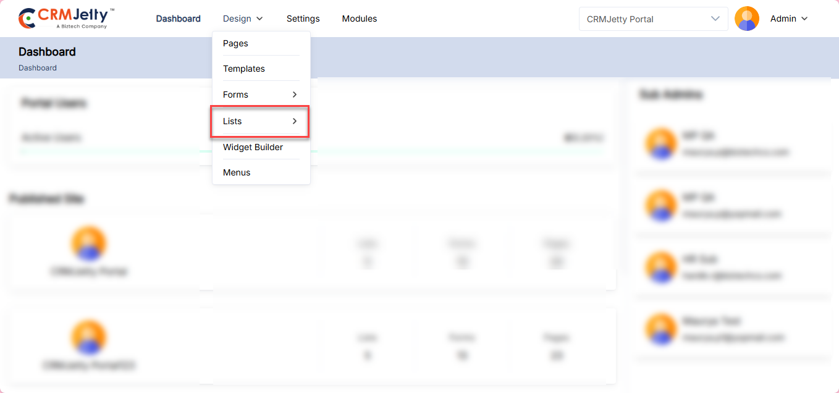Click the Dashboard breadcrumb link
This screenshot has height=393, width=839.
[x=38, y=68]
